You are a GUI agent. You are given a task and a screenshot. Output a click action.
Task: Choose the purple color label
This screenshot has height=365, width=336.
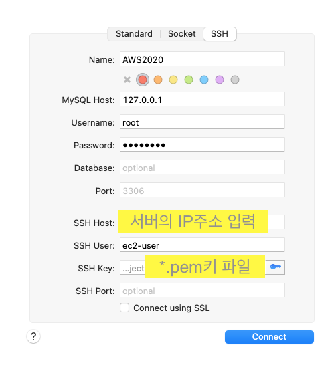[x=220, y=80]
